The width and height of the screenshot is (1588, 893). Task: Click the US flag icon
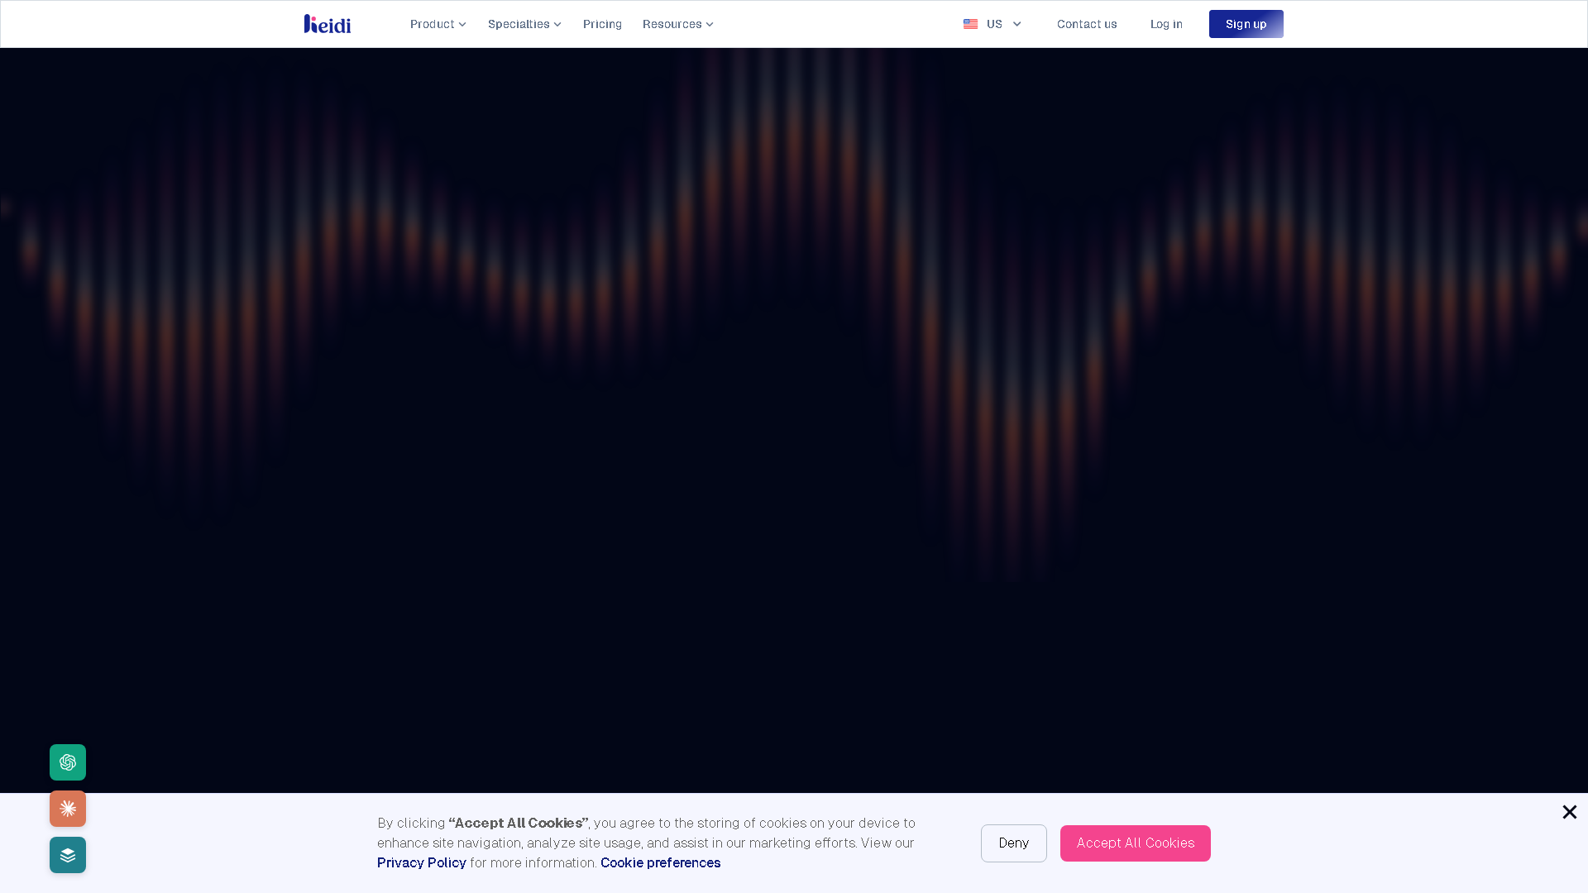coord(969,24)
